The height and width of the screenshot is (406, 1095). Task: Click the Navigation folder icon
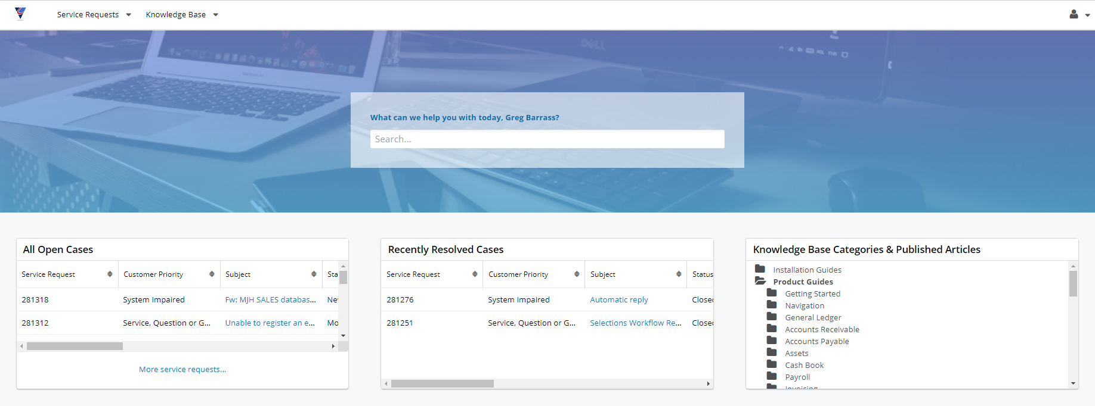[x=772, y=305]
